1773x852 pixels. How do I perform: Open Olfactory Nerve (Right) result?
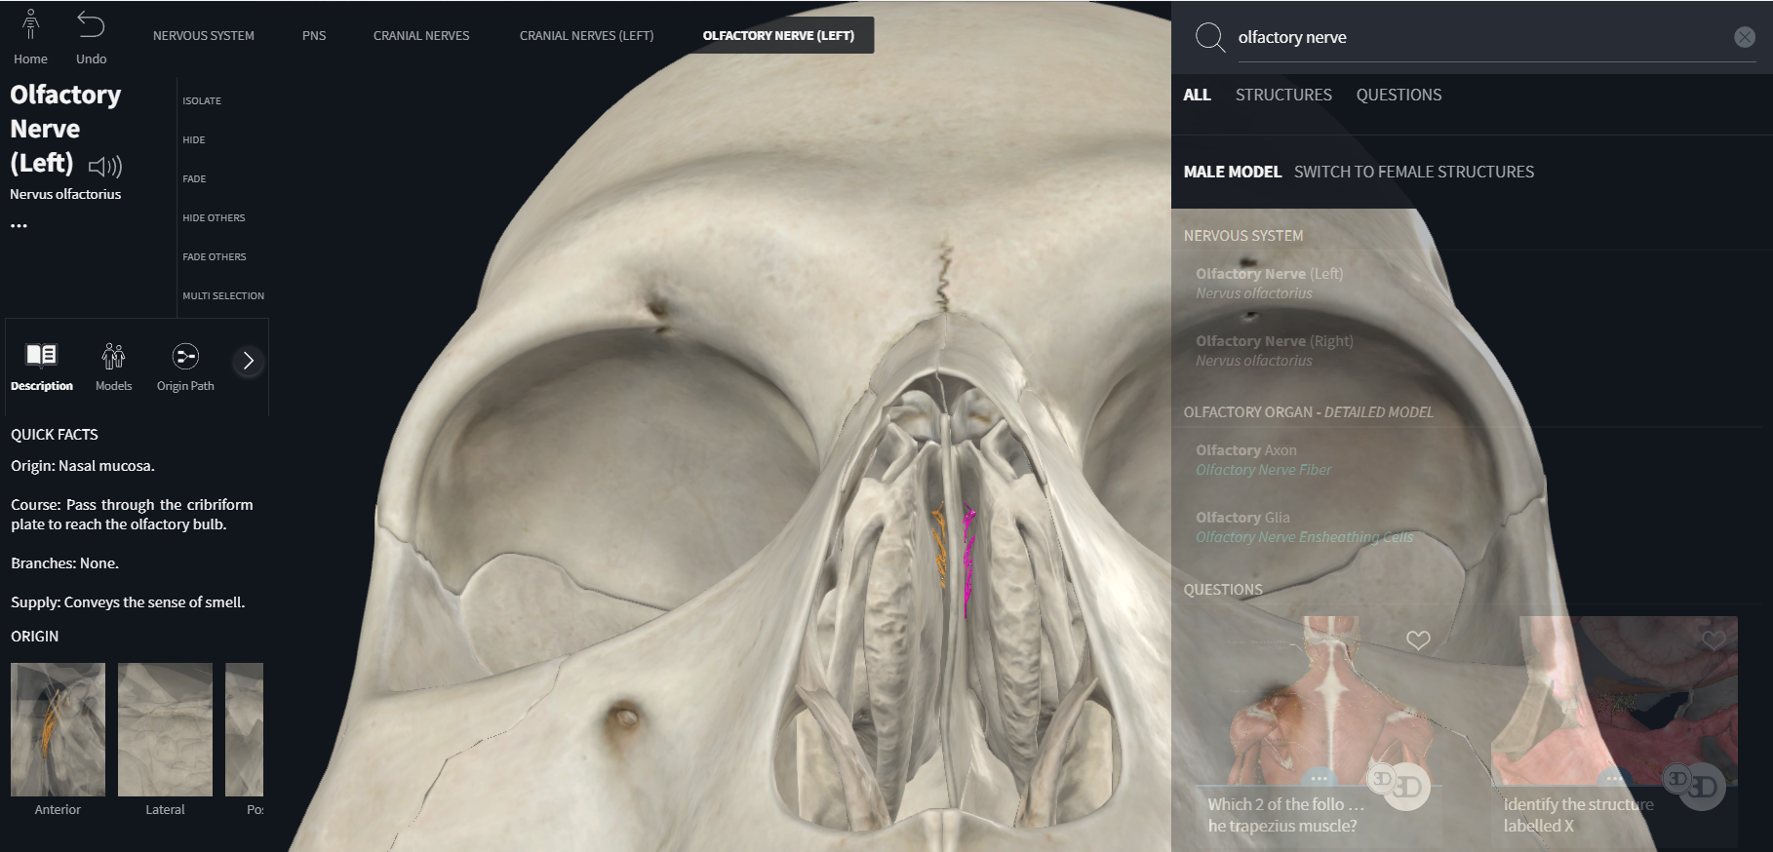pos(1275,350)
